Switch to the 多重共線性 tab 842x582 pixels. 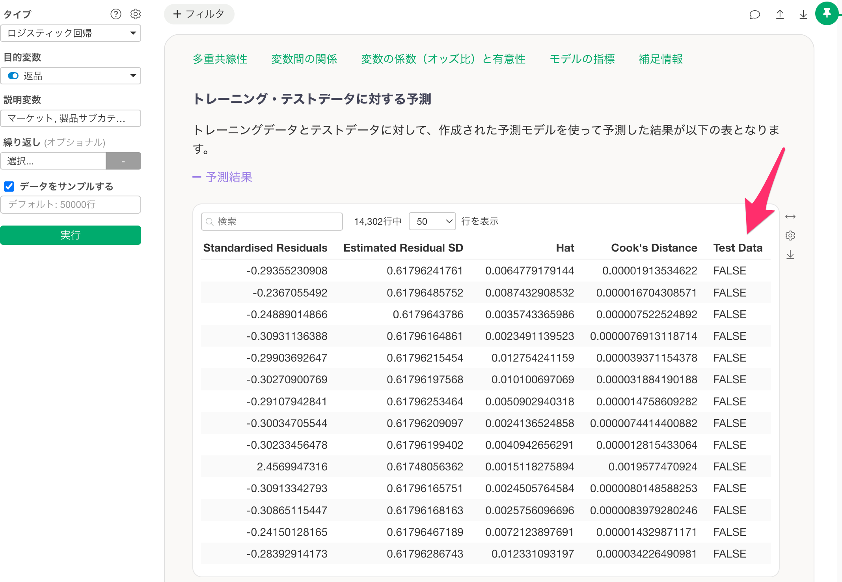point(220,59)
